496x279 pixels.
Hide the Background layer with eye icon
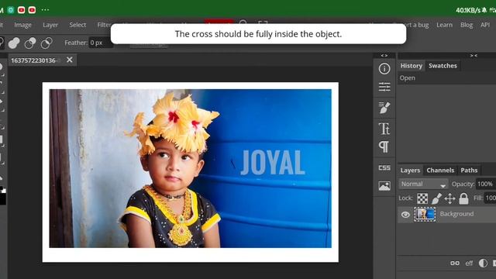[405, 215]
